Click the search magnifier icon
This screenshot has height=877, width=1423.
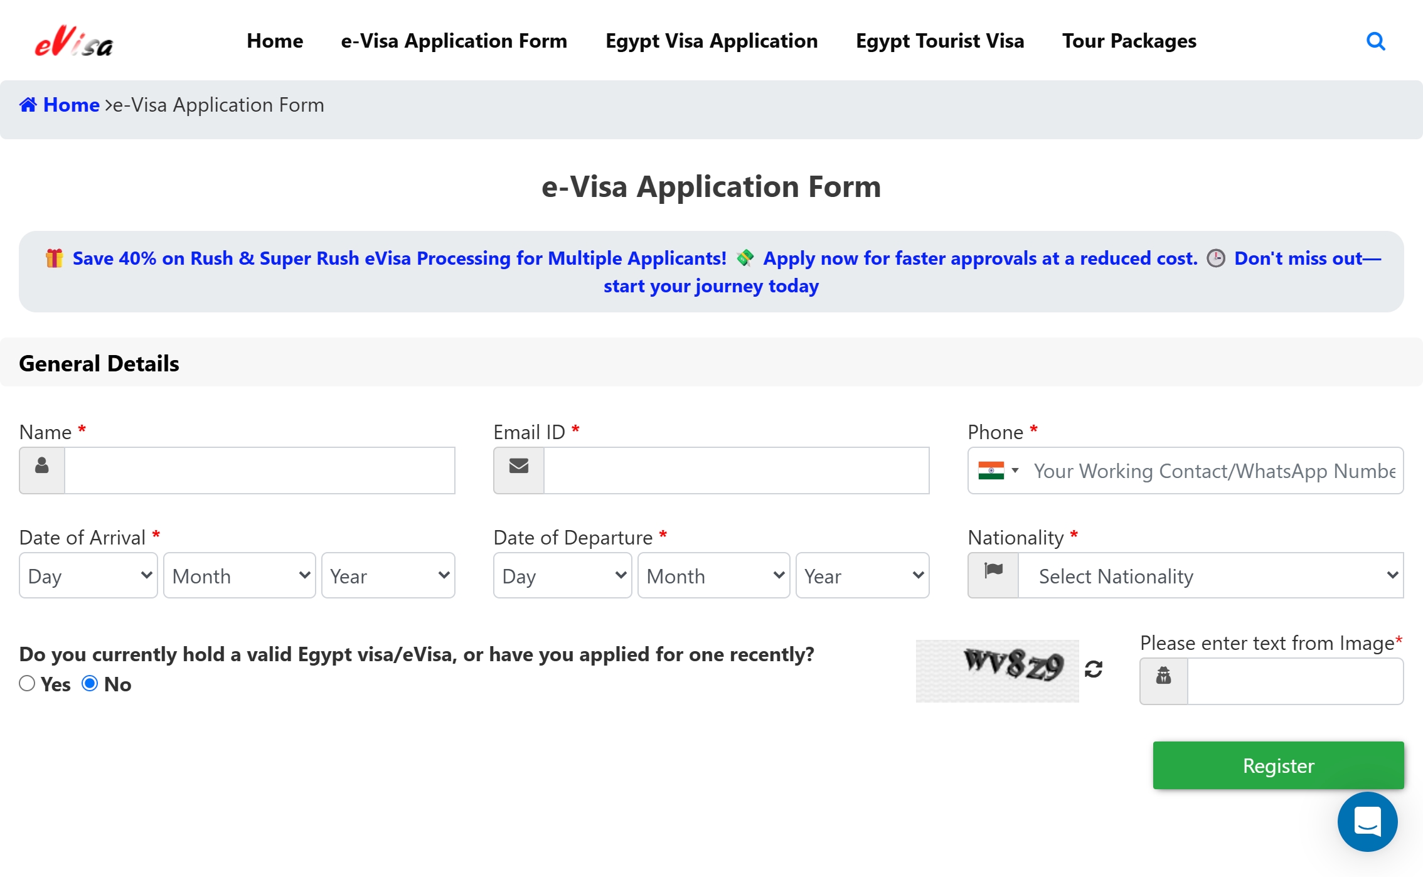(x=1375, y=41)
